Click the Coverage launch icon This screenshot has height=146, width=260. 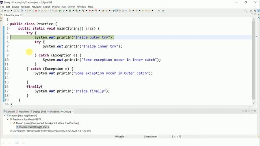pyautogui.click(x=76, y=11)
